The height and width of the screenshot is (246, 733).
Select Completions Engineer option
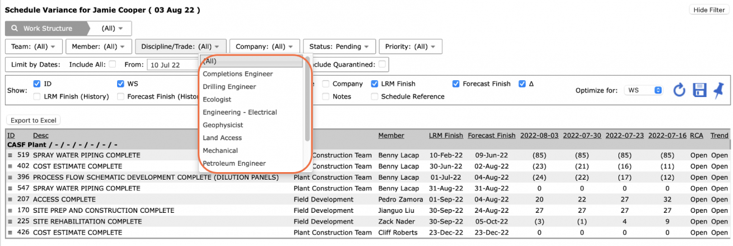(251, 74)
